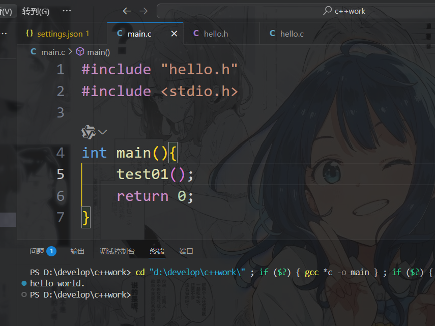The width and height of the screenshot is (435, 326).
Task: Open the 问题 problems panel tab
Action: point(37,251)
